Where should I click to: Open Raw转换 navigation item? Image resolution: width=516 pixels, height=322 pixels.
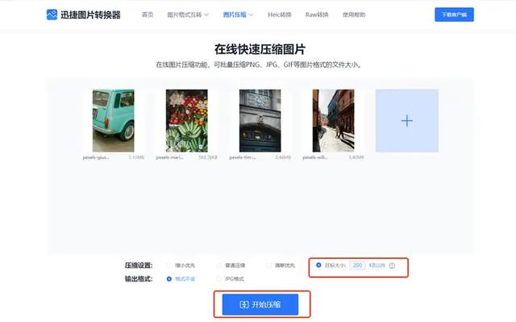[x=317, y=15]
